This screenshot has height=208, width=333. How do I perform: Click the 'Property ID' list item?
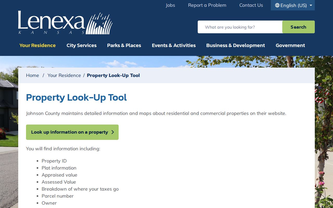(54, 161)
